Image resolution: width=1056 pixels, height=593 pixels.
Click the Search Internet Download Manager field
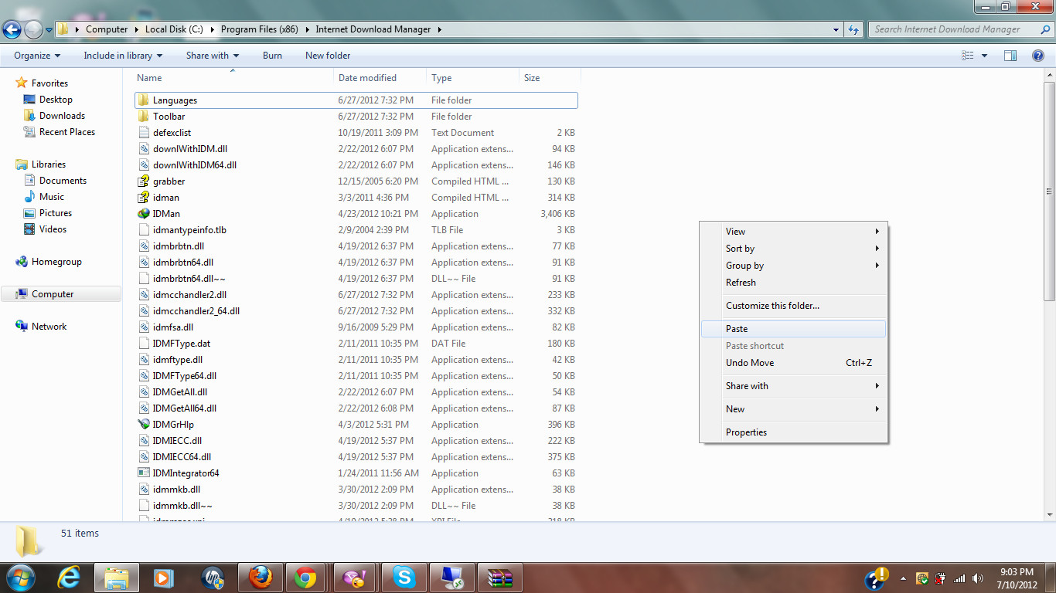tap(947, 29)
